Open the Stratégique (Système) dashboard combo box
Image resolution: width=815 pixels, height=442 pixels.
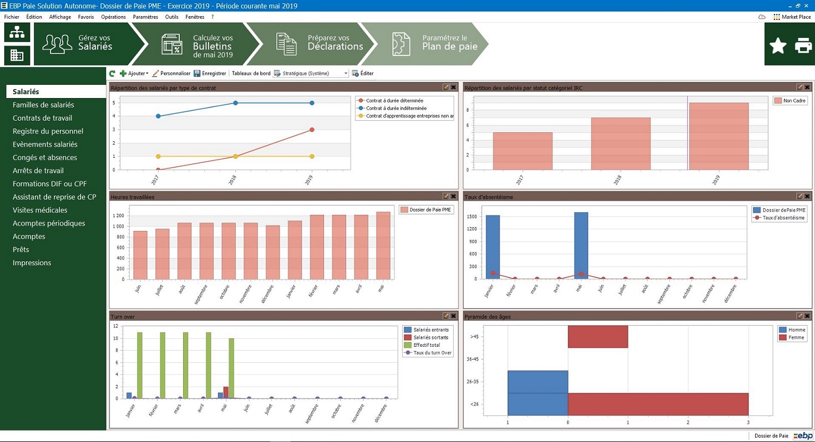point(311,73)
